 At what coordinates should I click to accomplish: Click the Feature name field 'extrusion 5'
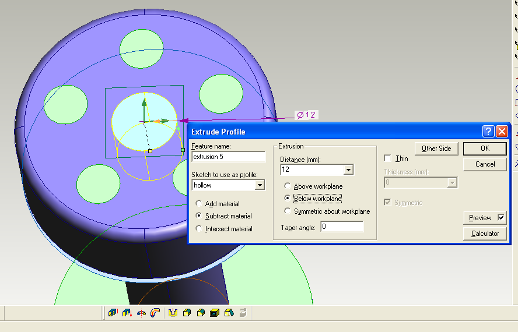point(228,157)
